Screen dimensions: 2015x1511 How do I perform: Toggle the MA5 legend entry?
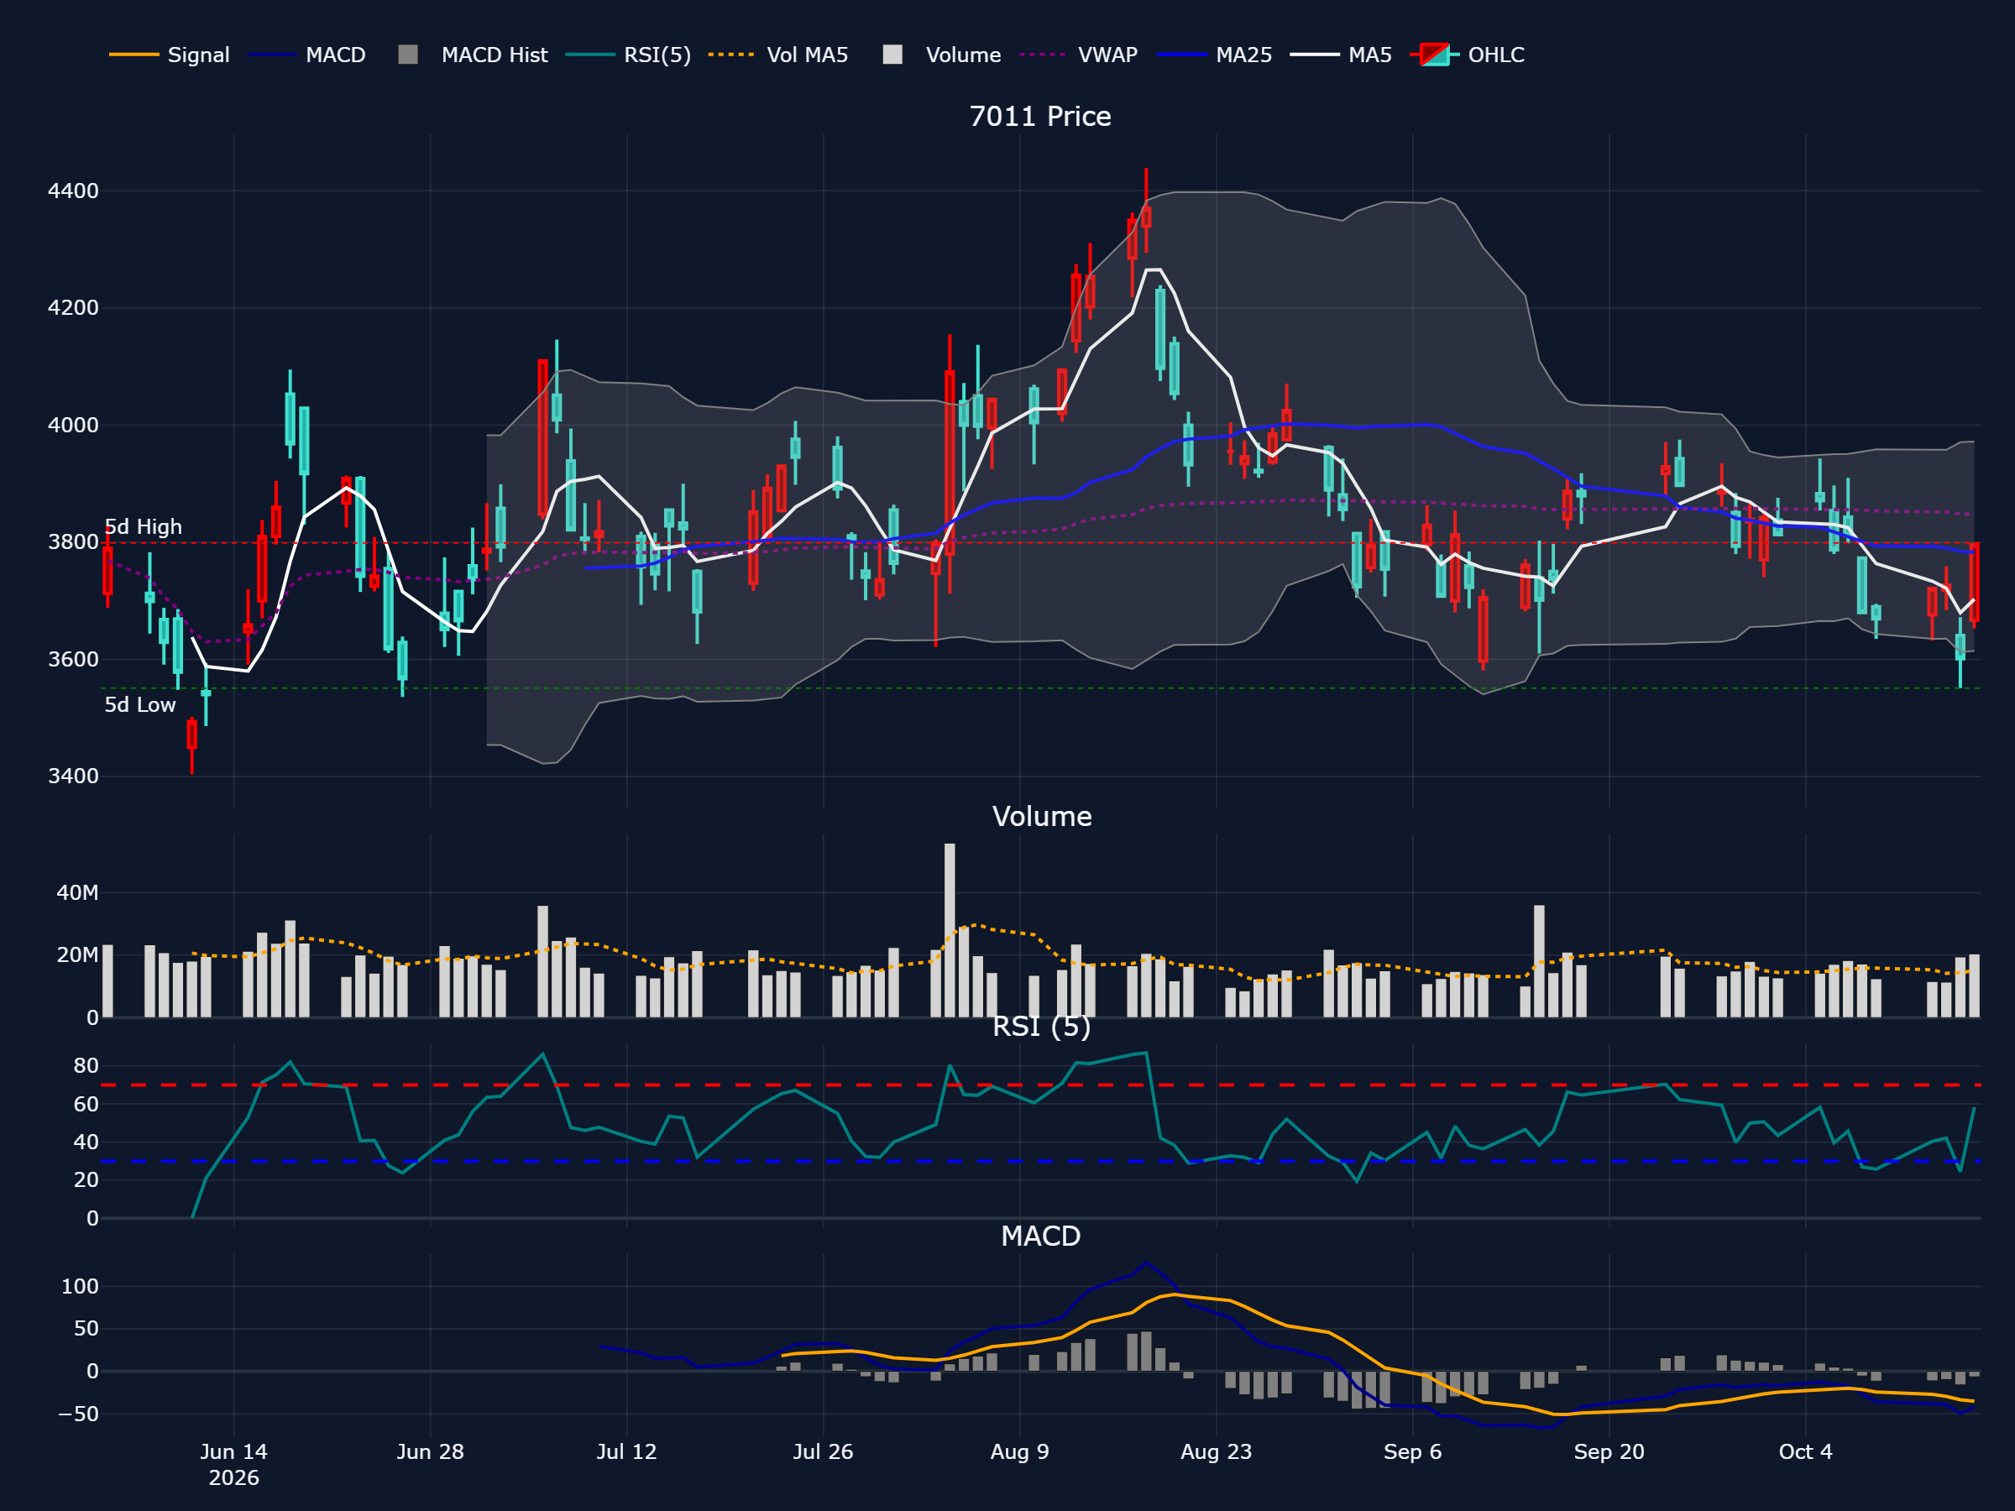pyautogui.click(x=1341, y=55)
